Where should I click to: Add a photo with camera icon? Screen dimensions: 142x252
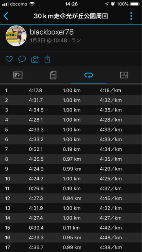tap(35, 59)
